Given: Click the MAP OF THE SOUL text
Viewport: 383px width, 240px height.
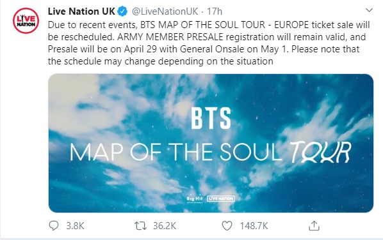Looking at the screenshot, I should 176,153.
